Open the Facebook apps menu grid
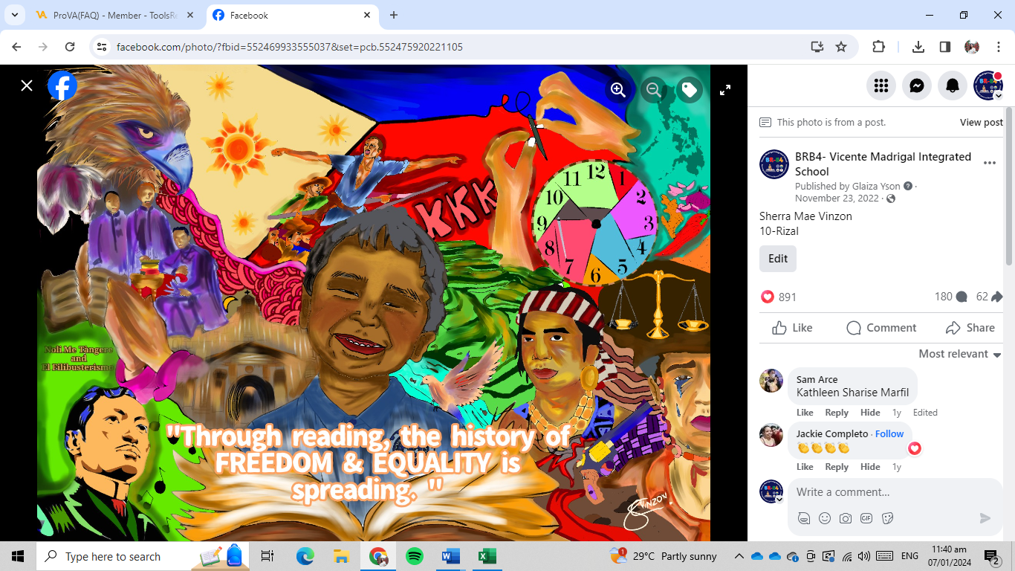This screenshot has height=571, width=1015. point(881,86)
